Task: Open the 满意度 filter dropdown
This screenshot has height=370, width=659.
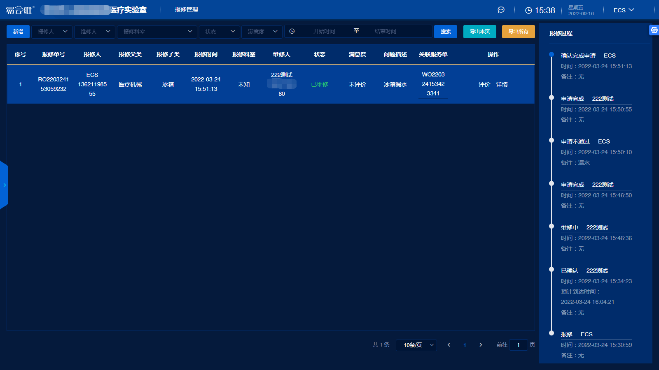Action: [x=262, y=32]
